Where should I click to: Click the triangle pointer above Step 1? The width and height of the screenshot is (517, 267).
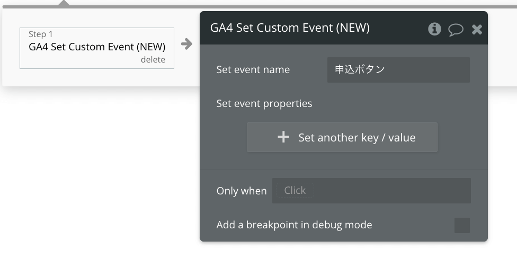[x=64, y=3]
